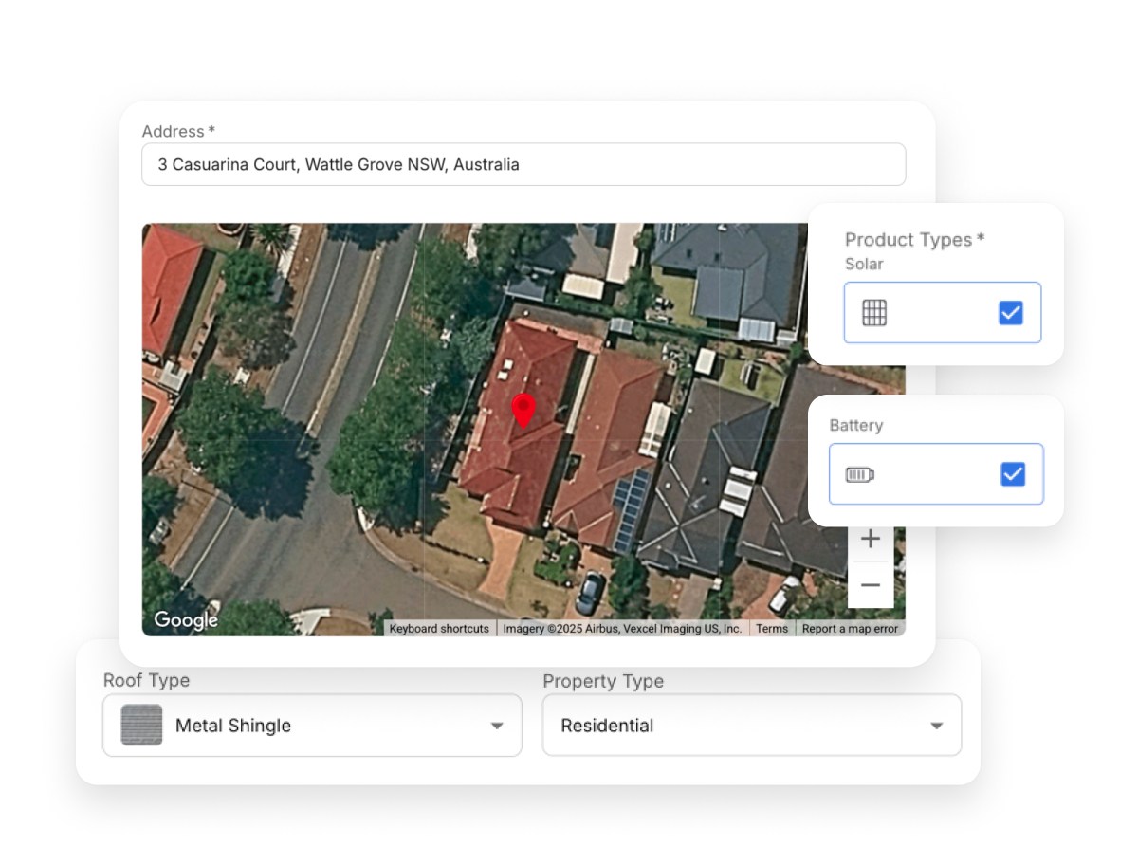Click the Property Type label
The height and width of the screenshot is (865, 1138).
tap(603, 681)
